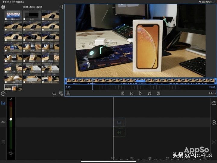Toggle the audio mixer bars icon

[3, 103]
